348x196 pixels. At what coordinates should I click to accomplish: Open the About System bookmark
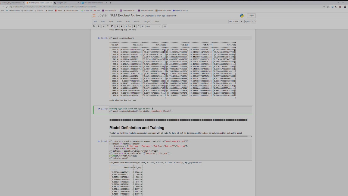(27, 11)
